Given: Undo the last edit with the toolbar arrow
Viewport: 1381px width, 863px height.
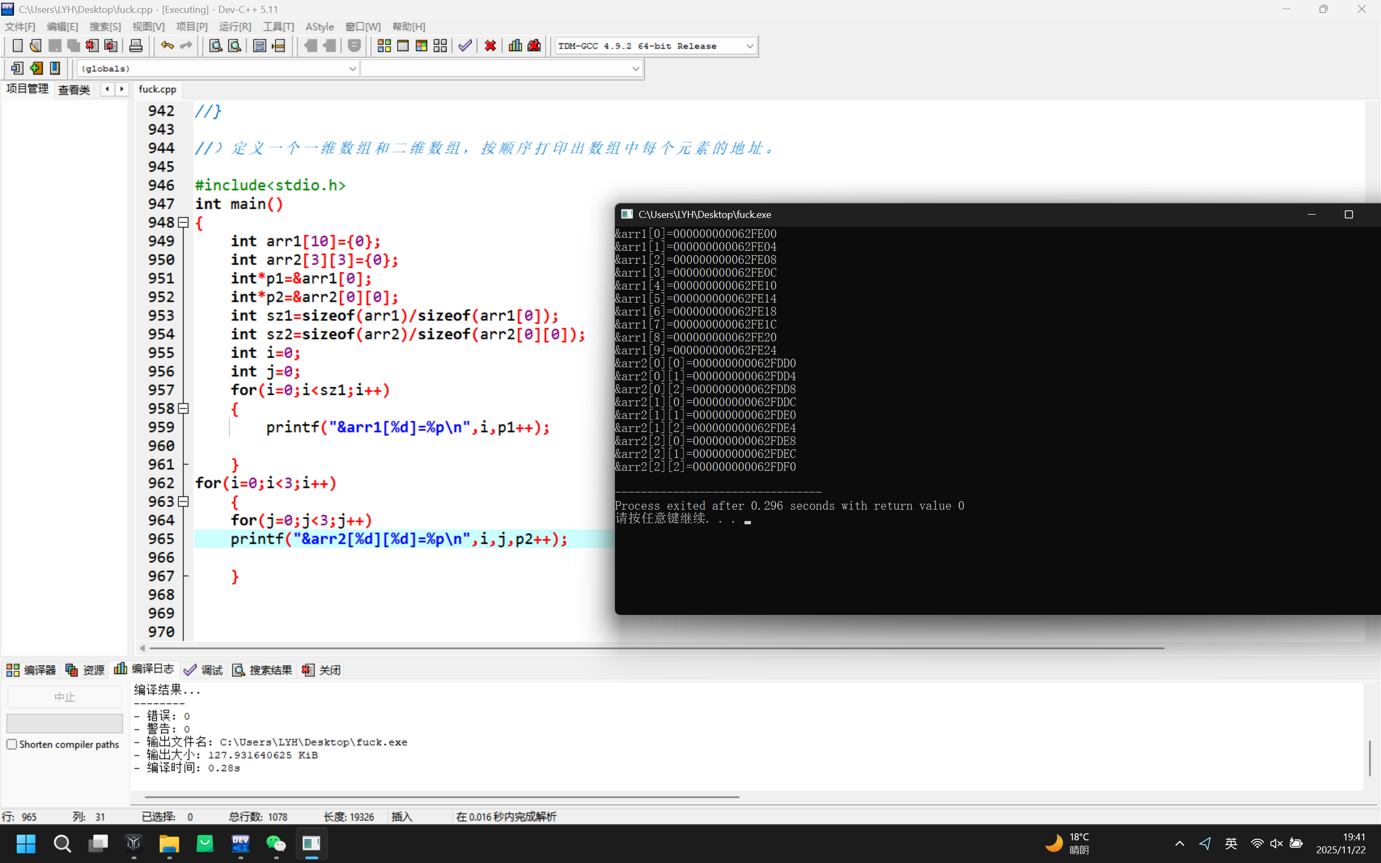Looking at the screenshot, I should [x=167, y=46].
